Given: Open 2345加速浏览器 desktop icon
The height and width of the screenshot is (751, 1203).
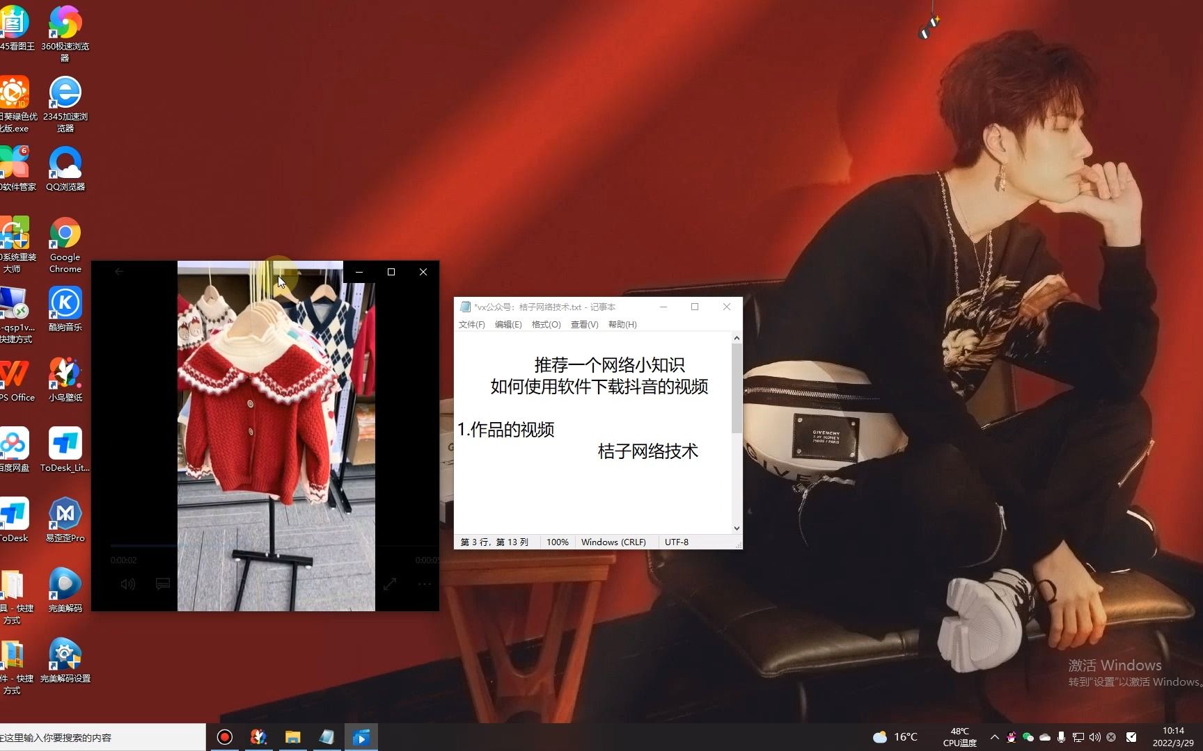Looking at the screenshot, I should [x=65, y=104].
